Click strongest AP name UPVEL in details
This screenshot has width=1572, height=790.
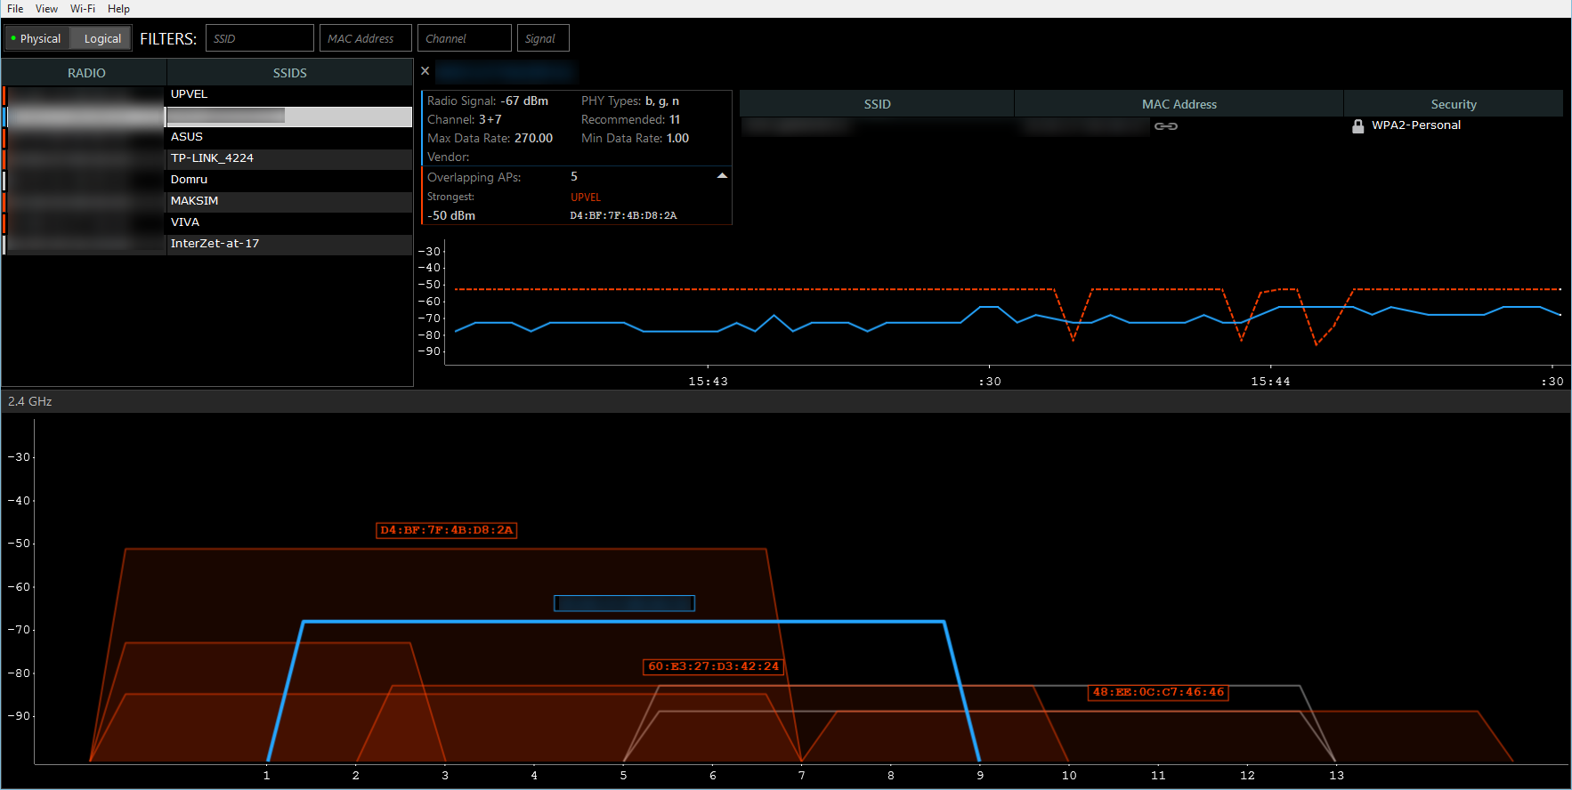point(586,197)
